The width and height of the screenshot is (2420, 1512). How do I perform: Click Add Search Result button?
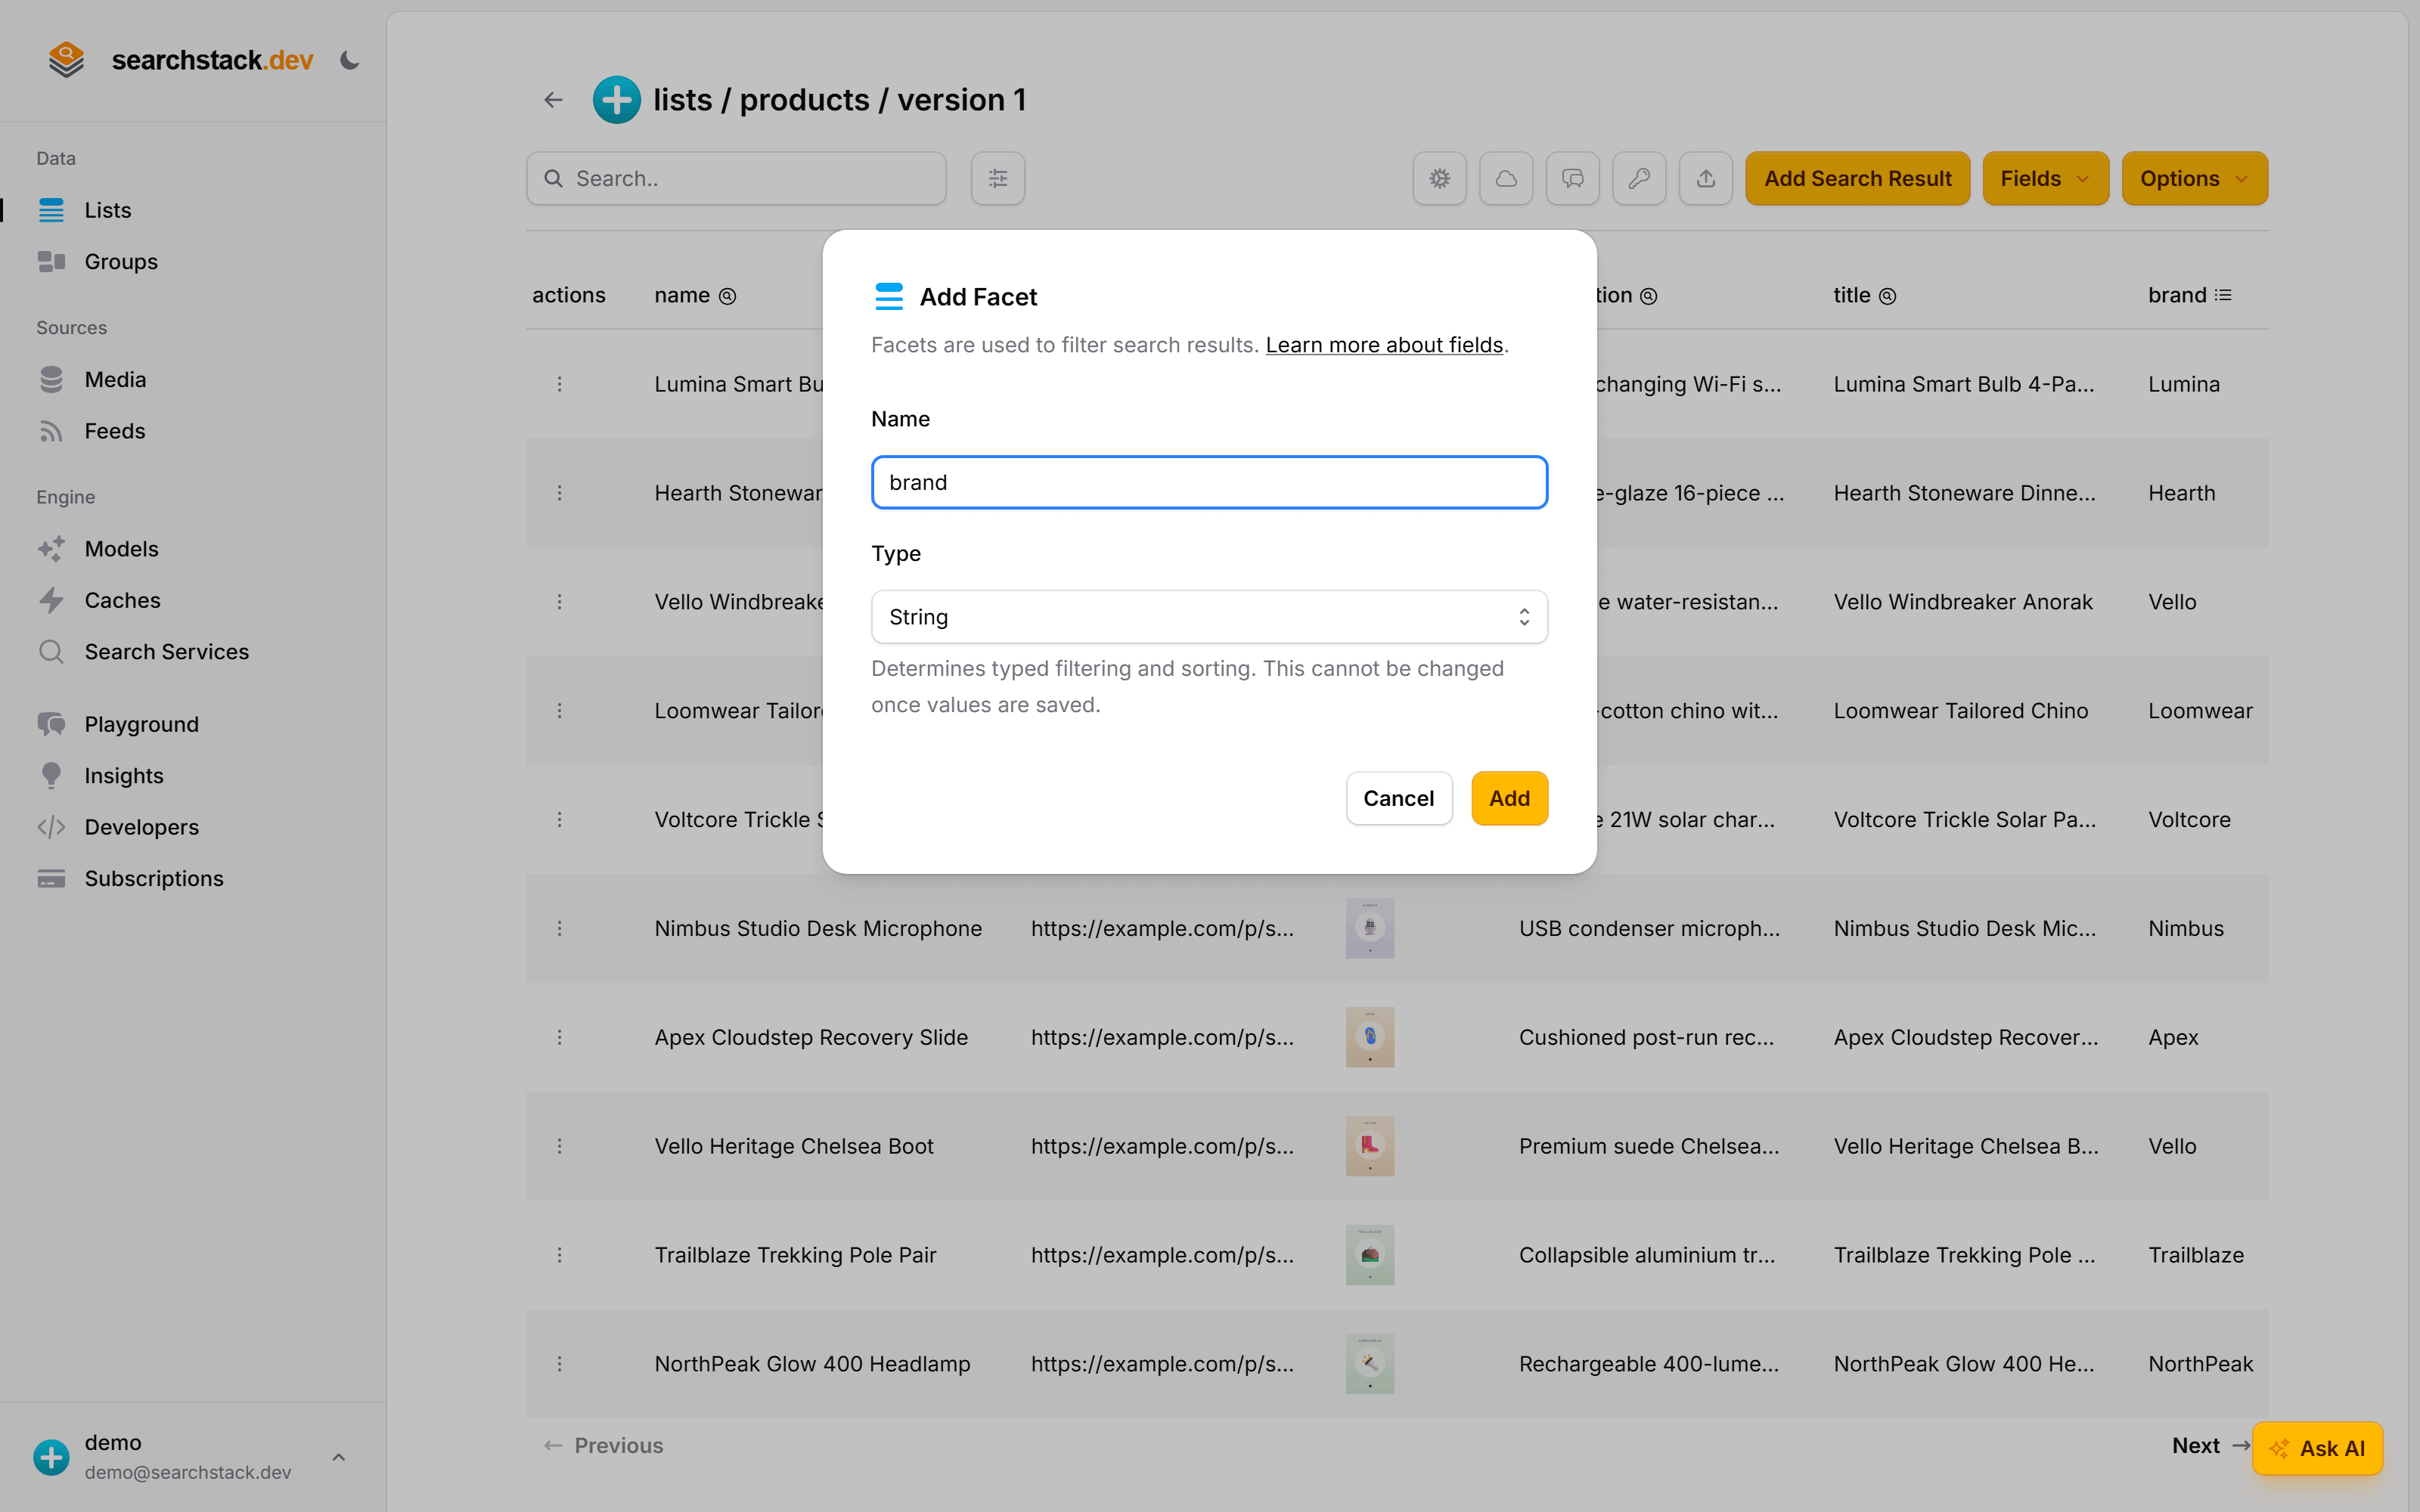coord(1857,179)
